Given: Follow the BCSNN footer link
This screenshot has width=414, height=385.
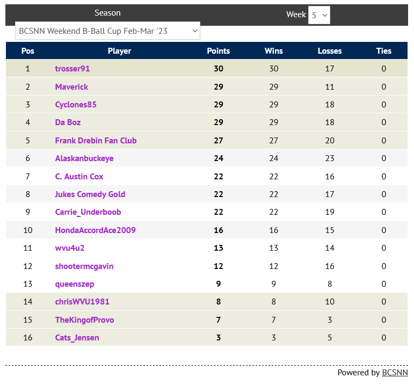Looking at the screenshot, I should click(x=395, y=373).
